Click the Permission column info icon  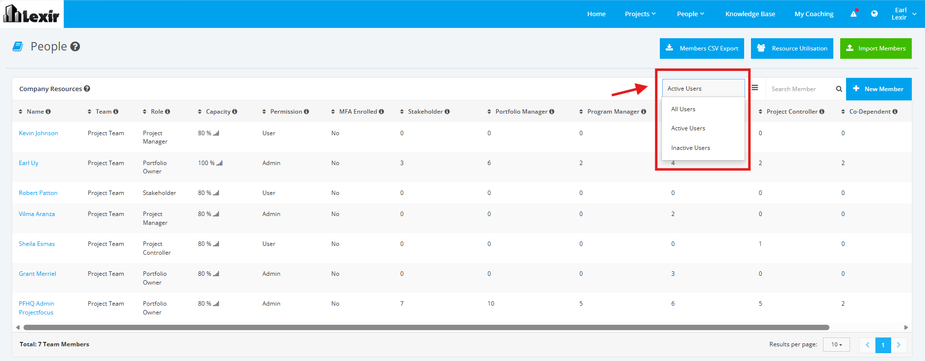[306, 112]
